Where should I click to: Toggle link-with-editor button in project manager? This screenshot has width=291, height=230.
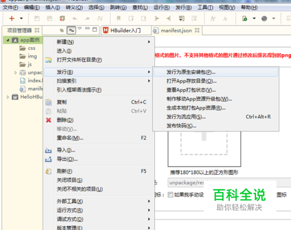pyautogui.click(x=72, y=30)
